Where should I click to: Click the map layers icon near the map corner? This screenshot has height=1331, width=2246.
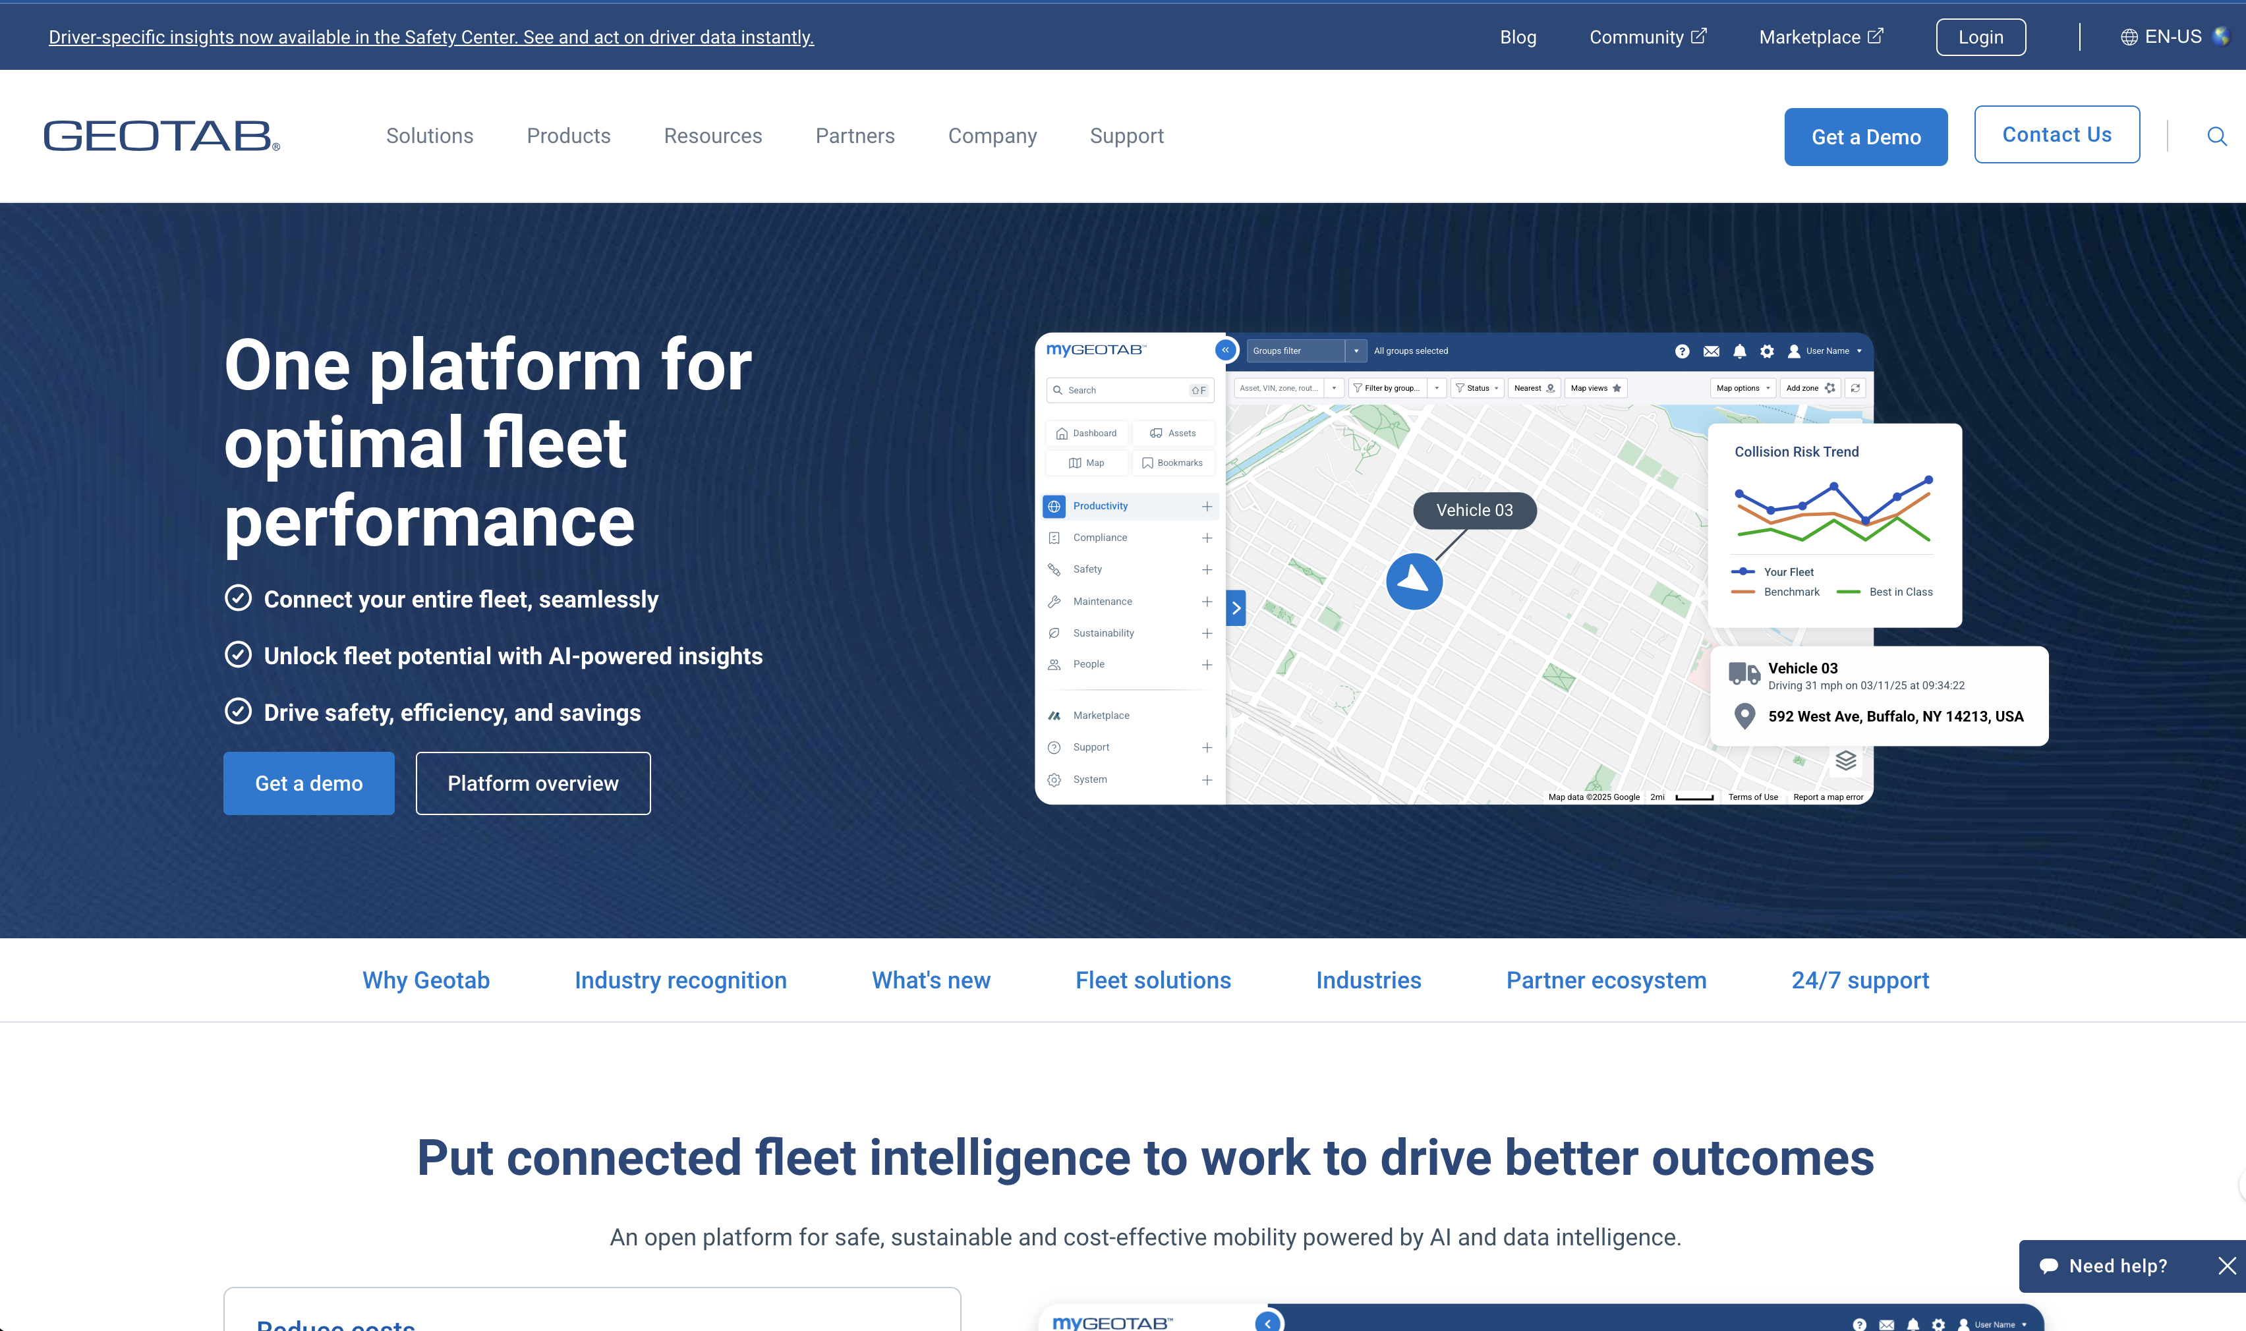1845,760
